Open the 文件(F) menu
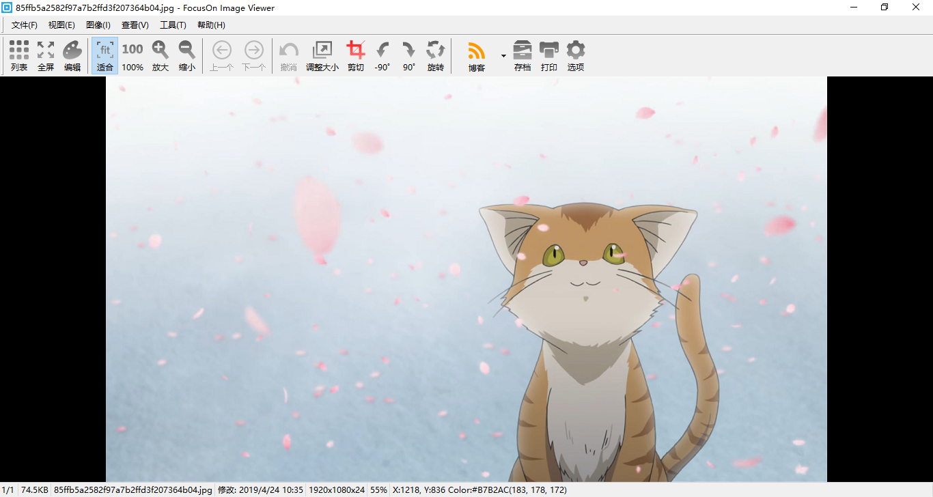This screenshot has height=497, width=933. [x=25, y=25]
